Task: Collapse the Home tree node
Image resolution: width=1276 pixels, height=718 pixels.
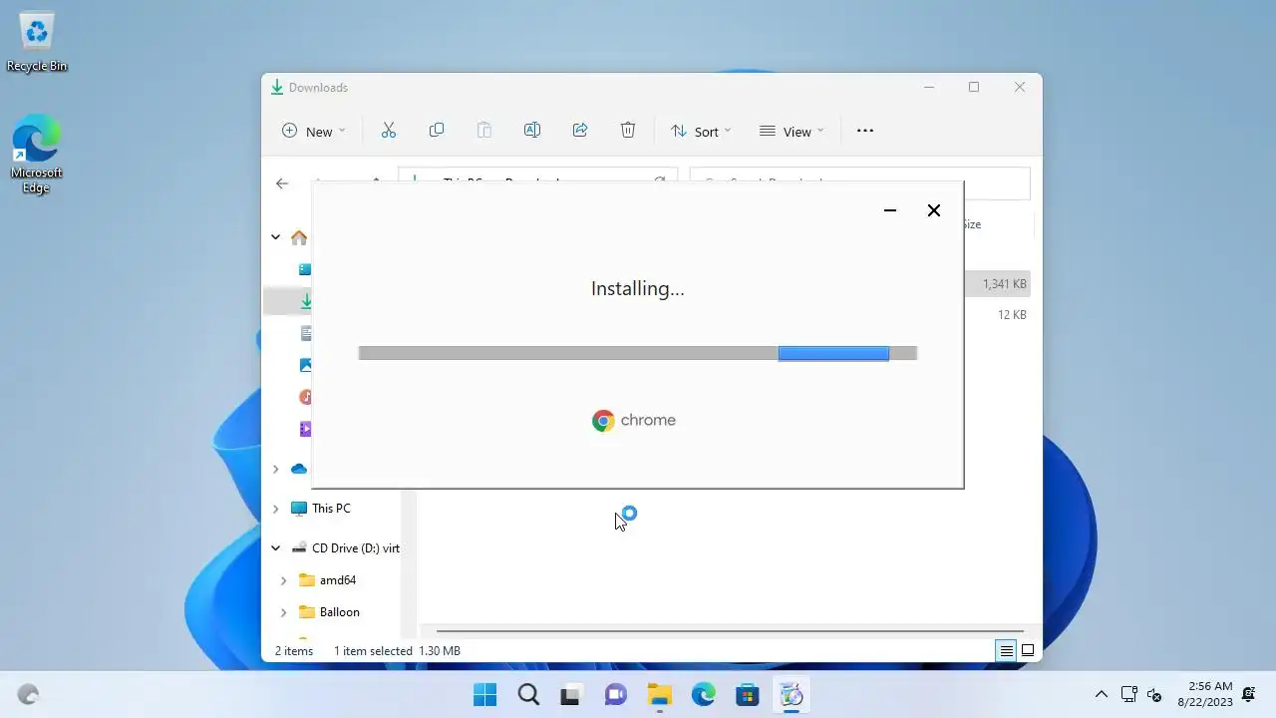Action: click(276, 237)
